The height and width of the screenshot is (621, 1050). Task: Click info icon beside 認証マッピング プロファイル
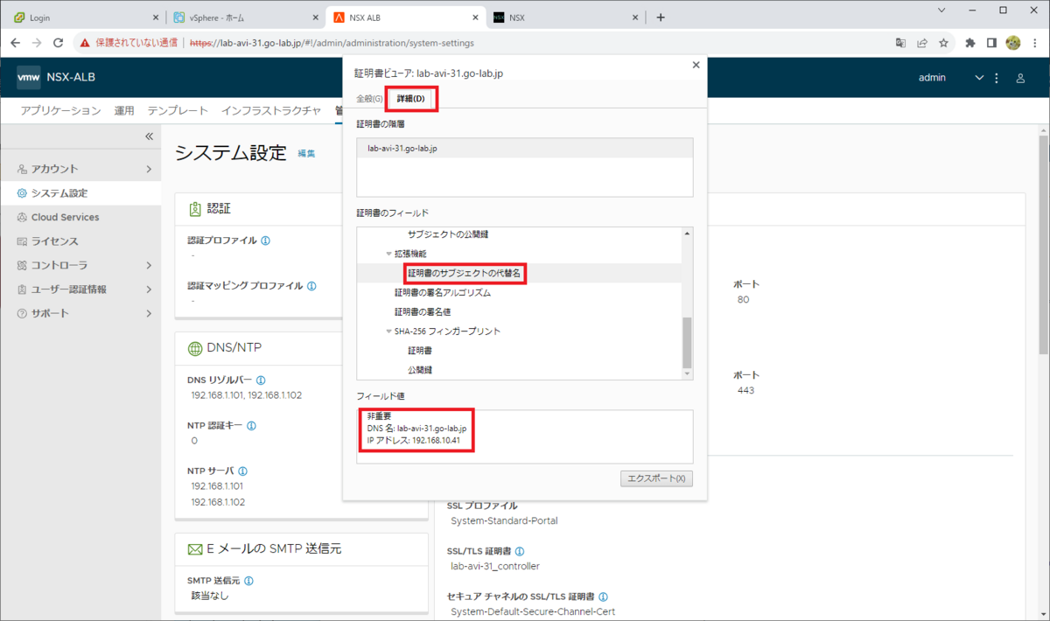[311, 285]
